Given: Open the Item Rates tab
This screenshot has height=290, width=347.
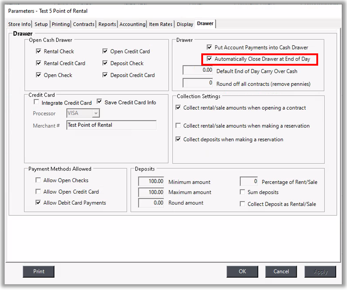Looking at the screenshot, I should point(161,24).
